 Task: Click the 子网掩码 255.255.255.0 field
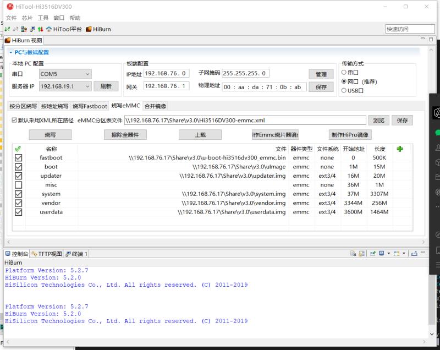click(x=245, y=73)
